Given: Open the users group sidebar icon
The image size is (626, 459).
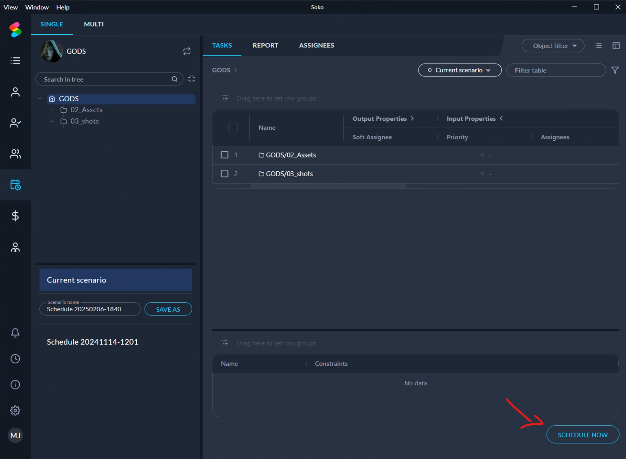Looking at the screenshot, I should [15, 154].
